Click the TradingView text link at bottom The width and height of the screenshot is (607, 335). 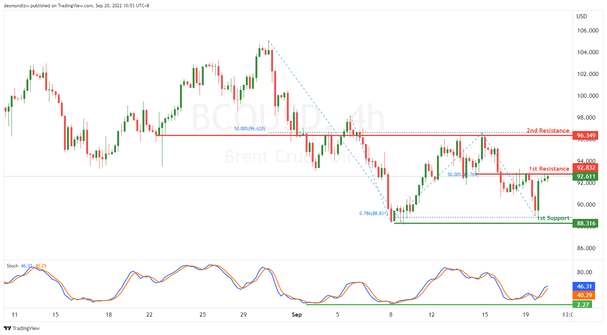click(x=26, y=329)
